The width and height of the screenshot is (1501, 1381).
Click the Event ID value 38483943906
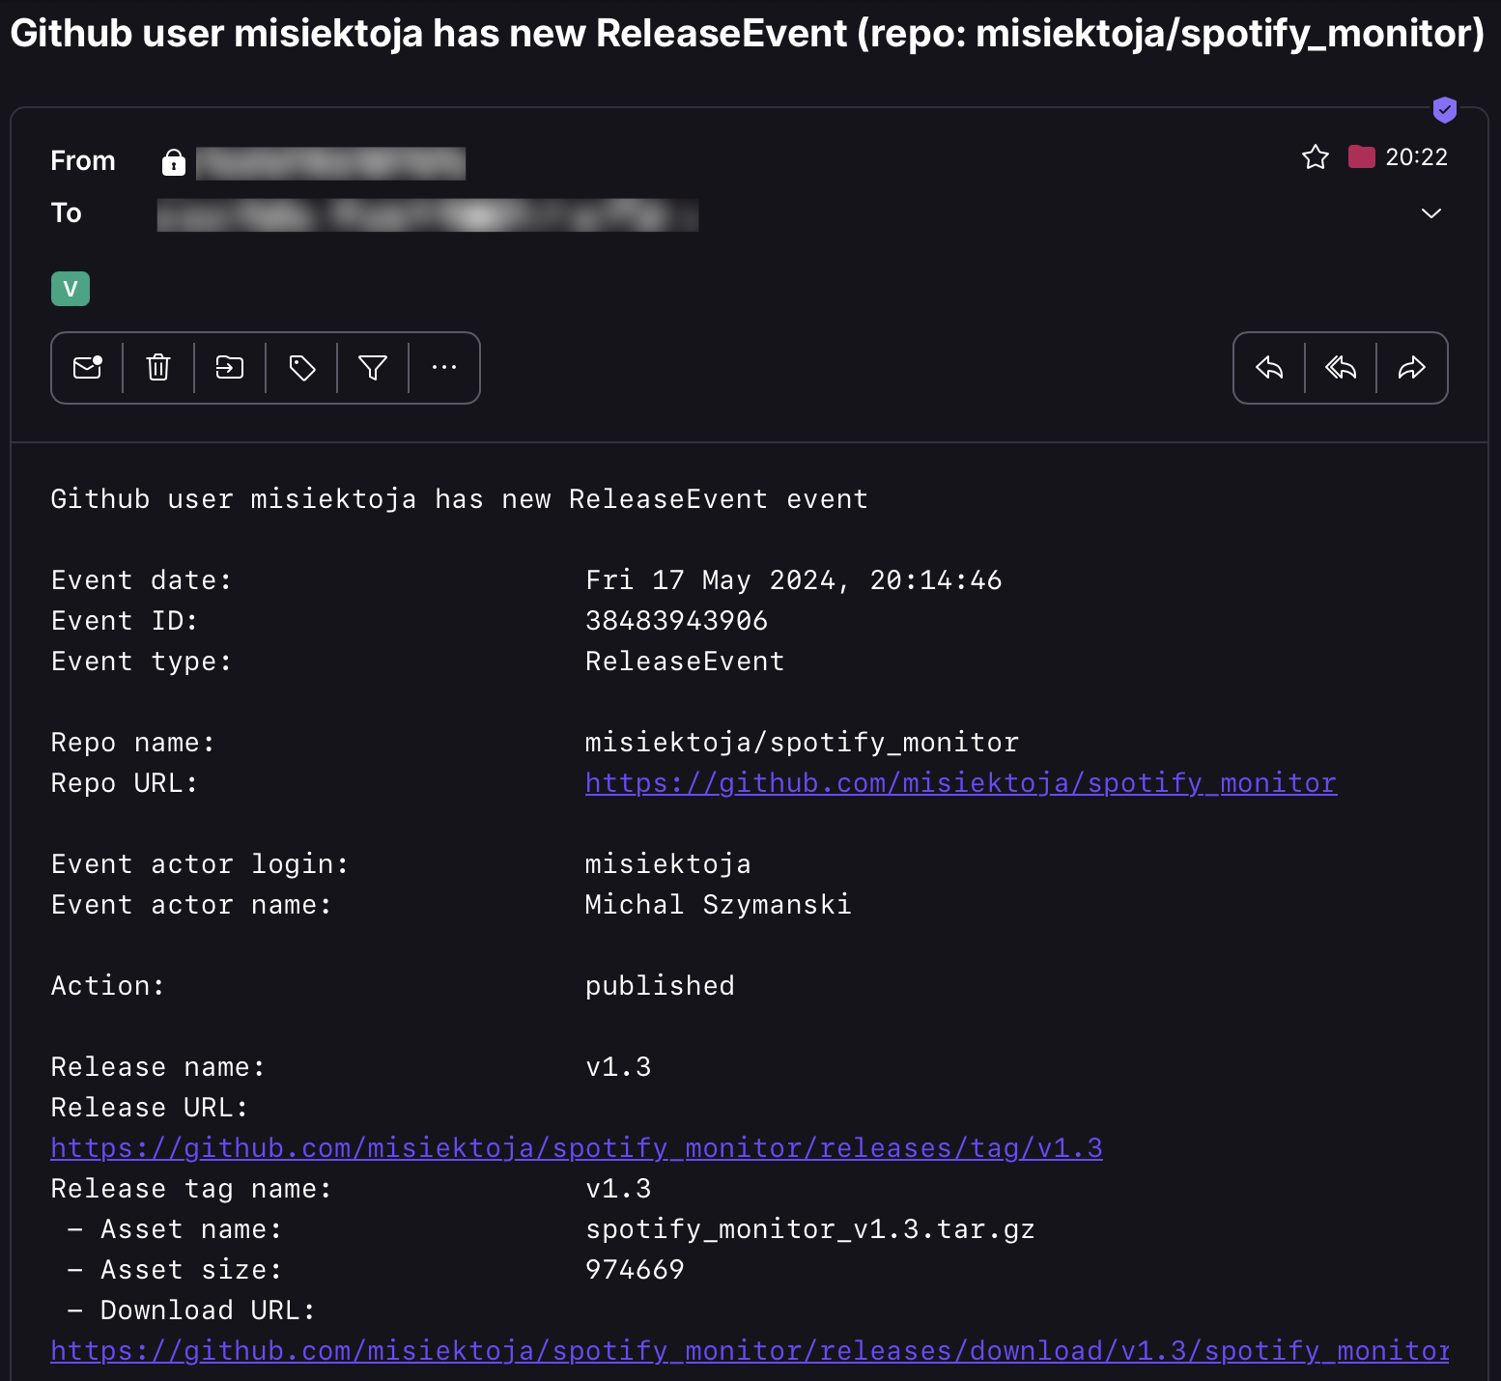[x=677, y=621]
